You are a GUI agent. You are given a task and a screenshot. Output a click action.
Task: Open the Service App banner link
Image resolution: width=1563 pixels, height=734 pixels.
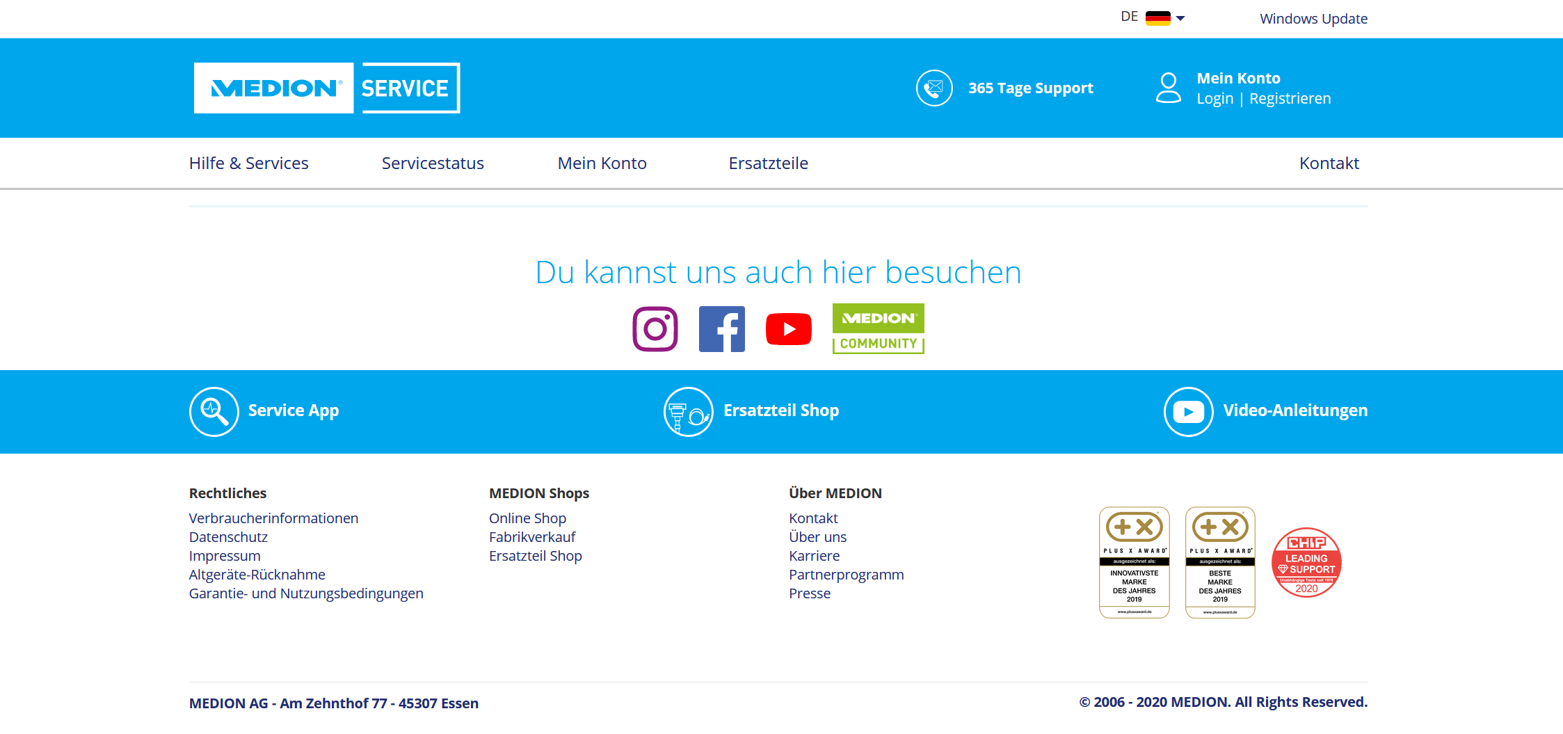pyautogui.click(x=293, y=410)
